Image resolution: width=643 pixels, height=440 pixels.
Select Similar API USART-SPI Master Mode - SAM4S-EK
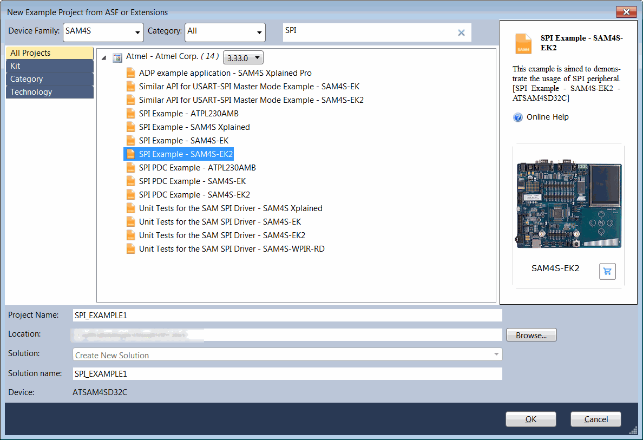point(250,87)
